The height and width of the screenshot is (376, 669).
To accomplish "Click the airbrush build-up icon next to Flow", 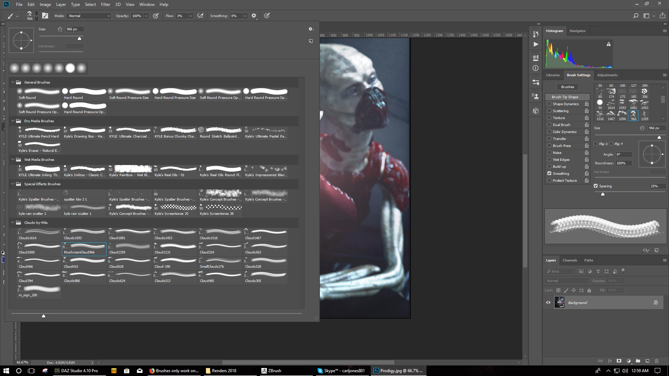I will click(x=200, y=16).
